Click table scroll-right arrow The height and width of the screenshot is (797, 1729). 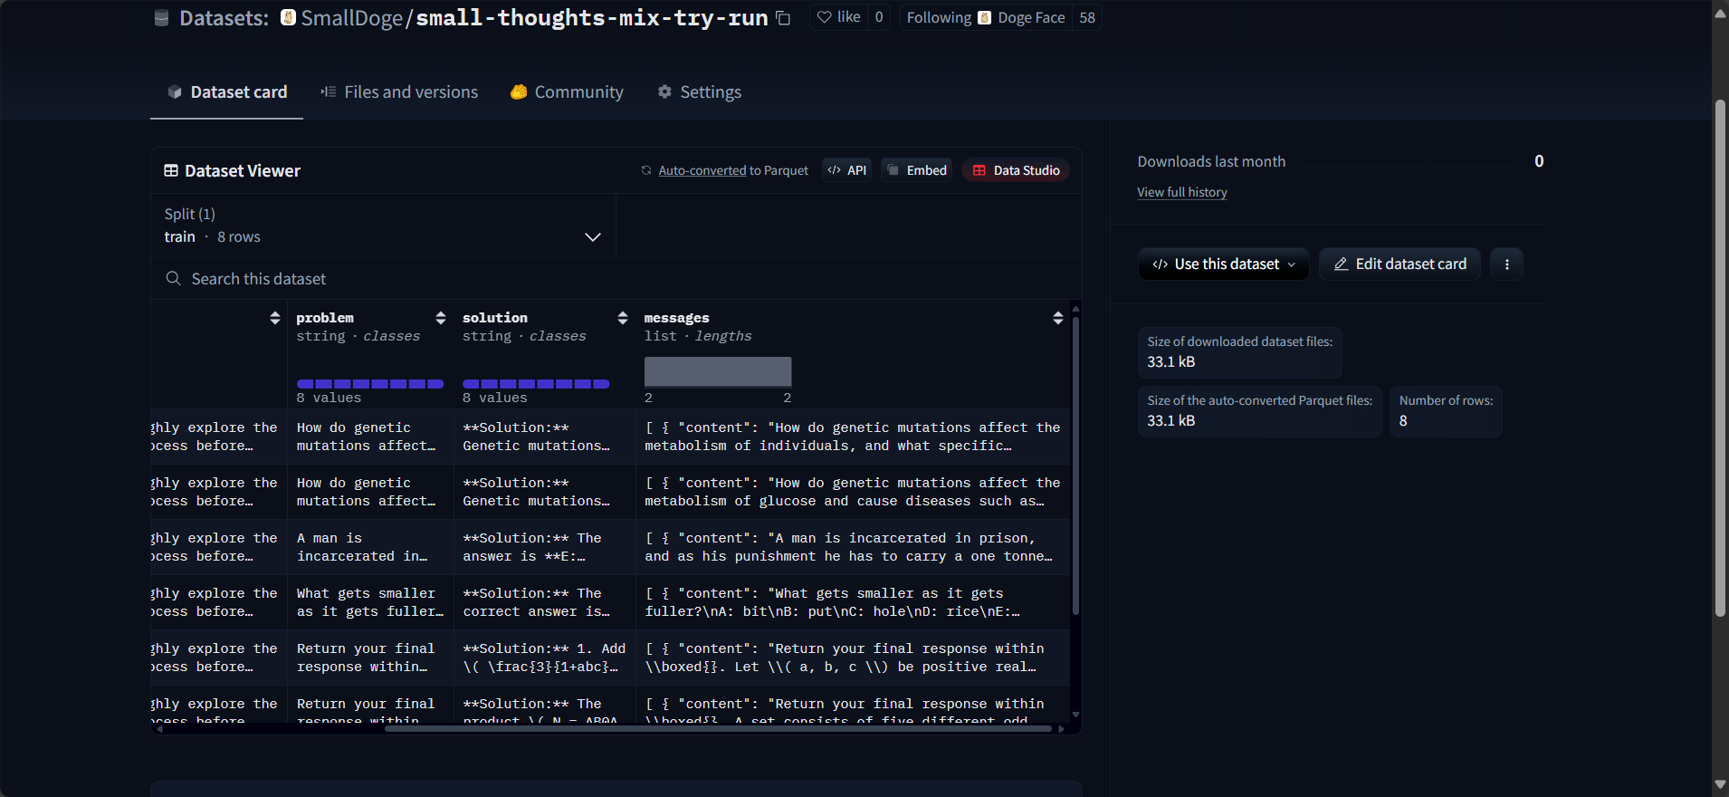[x=1061, y=728]
